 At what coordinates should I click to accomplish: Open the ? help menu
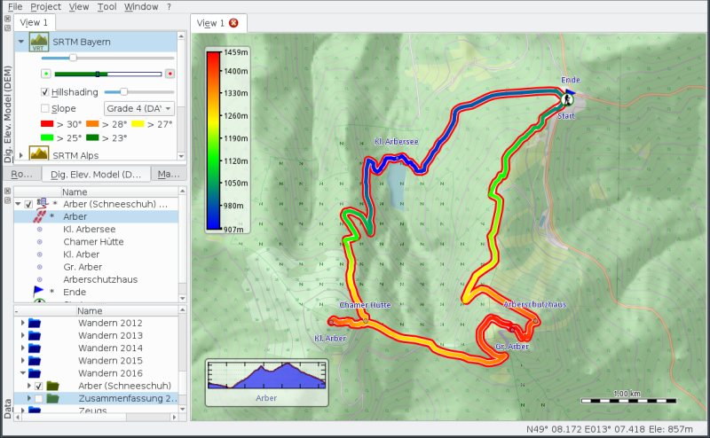click(169, 7)
